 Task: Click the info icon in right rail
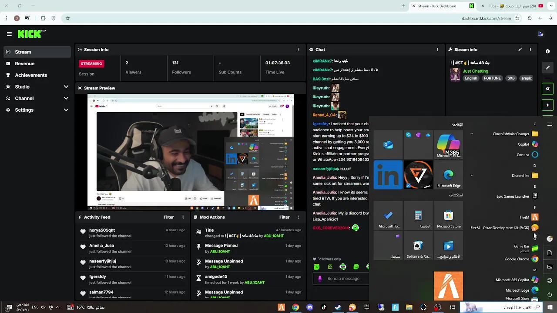pyautogui.click(x=547, y=51)
